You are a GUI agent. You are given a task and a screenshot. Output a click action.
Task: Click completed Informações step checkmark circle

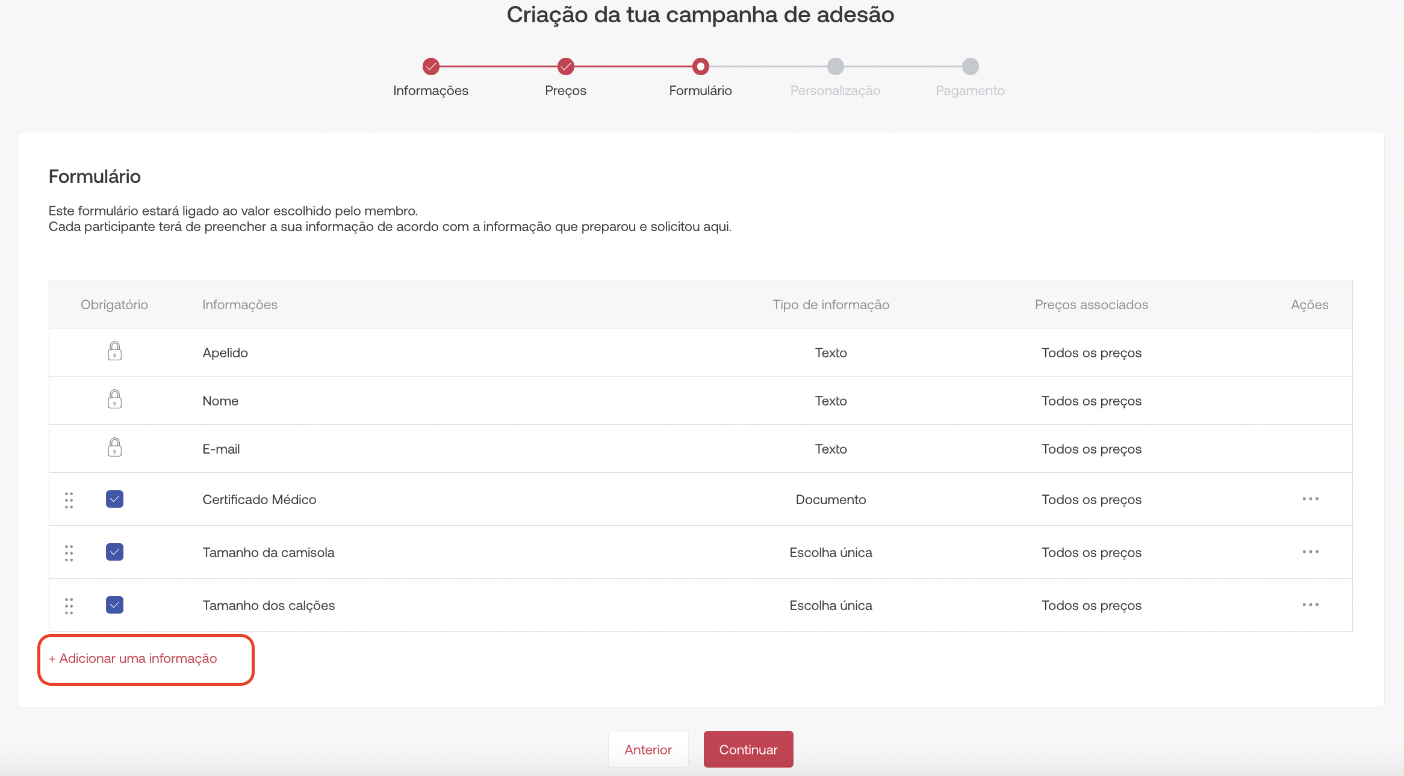(431, 66)
